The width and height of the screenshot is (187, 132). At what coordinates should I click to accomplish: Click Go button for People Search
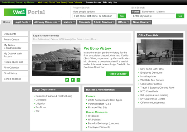pos(122,16)
